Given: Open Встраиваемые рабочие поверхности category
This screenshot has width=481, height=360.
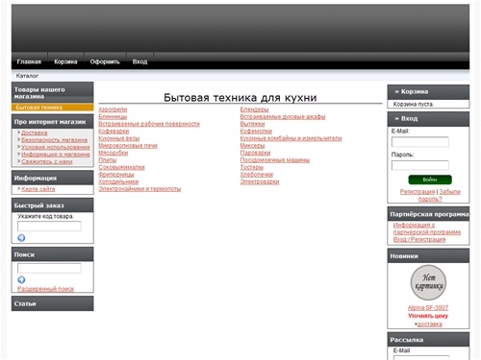Looking at the screenshot, I should 149,124.
